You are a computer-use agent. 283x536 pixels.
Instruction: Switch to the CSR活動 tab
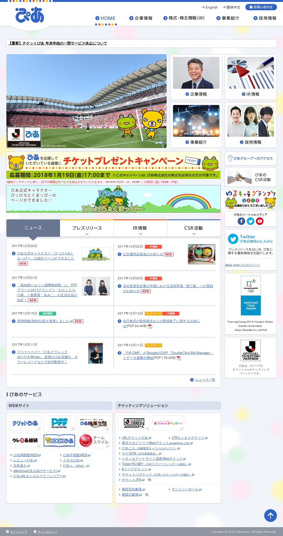point(194,228)
